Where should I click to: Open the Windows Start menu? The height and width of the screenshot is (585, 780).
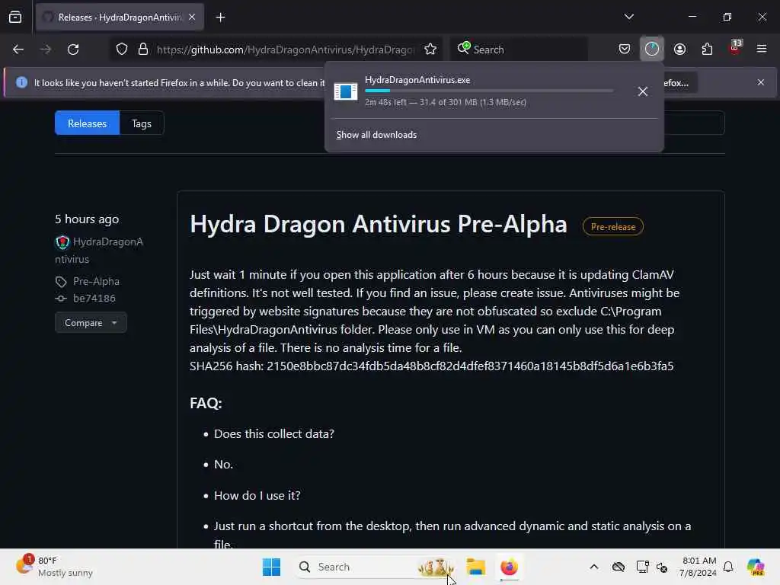271,567
